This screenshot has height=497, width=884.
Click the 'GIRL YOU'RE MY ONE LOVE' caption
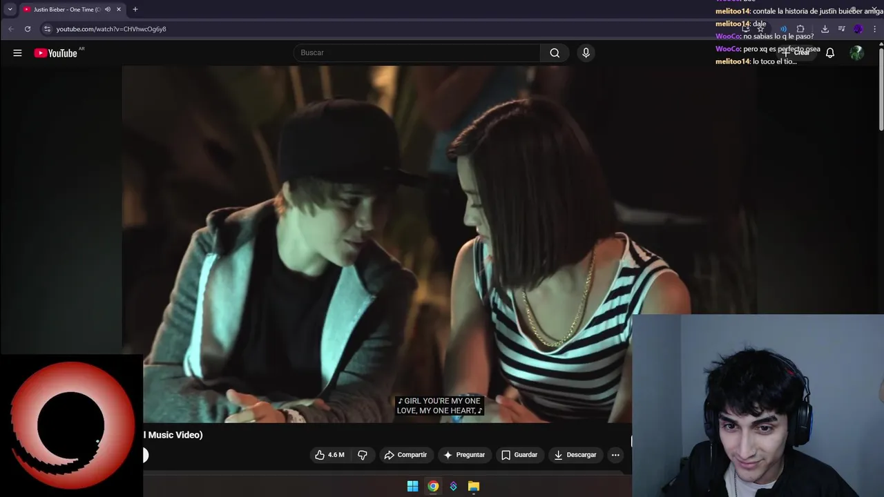439,406
